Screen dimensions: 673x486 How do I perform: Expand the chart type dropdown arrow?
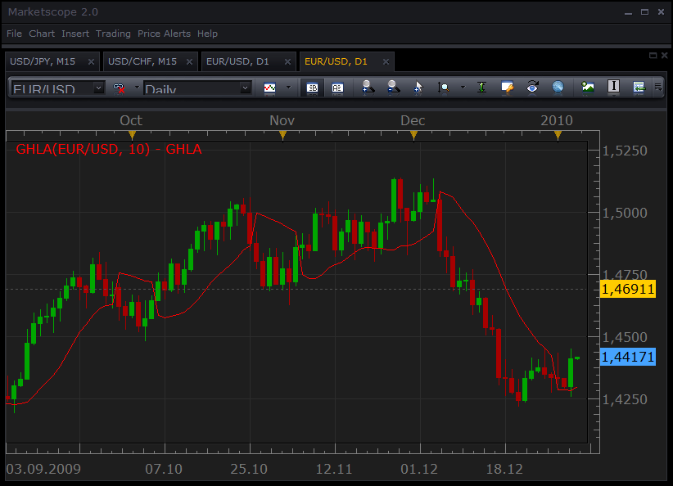pyautogui.click(x=288, y=88)
